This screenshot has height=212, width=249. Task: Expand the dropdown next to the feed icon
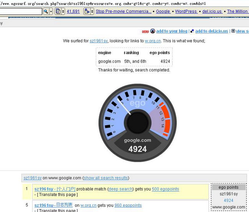click(x=92, y=12)
